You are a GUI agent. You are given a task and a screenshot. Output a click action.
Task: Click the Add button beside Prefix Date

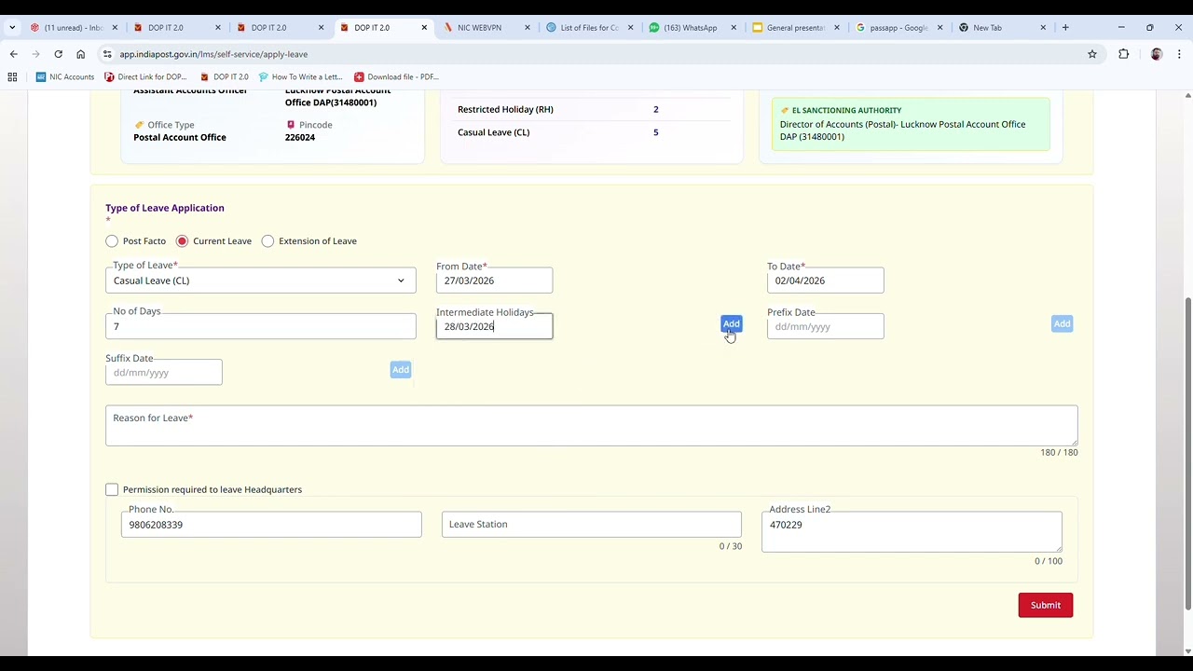point(1062,324)
